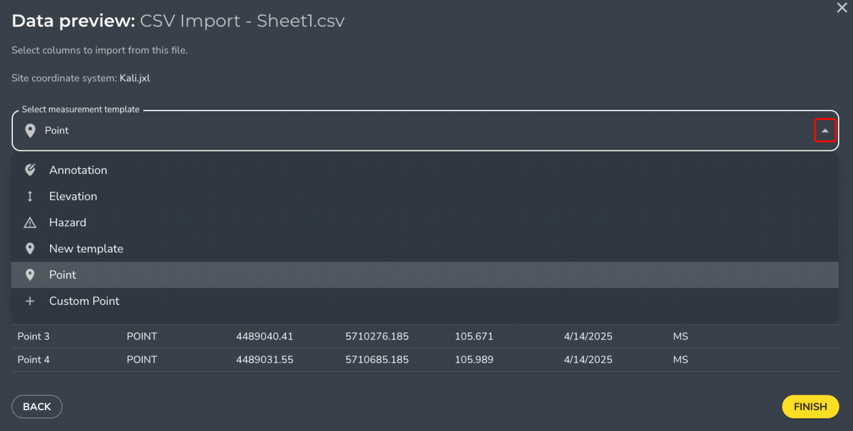The height and width of the screenshot is (431, 853).
Task: Click the Elevation arrow icon
Action: tap(30, 196)
